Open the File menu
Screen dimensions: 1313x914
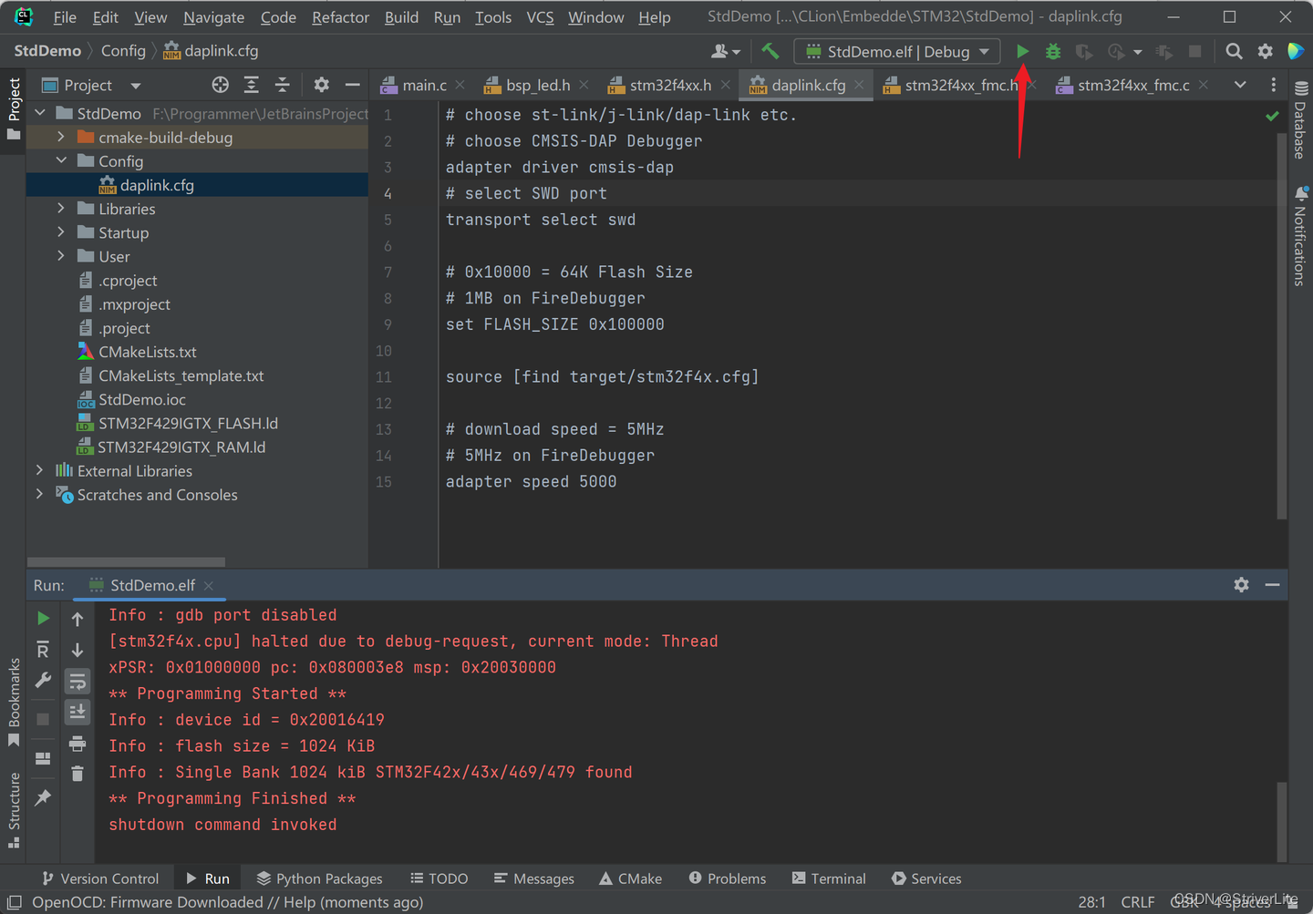tap(65, 17)
